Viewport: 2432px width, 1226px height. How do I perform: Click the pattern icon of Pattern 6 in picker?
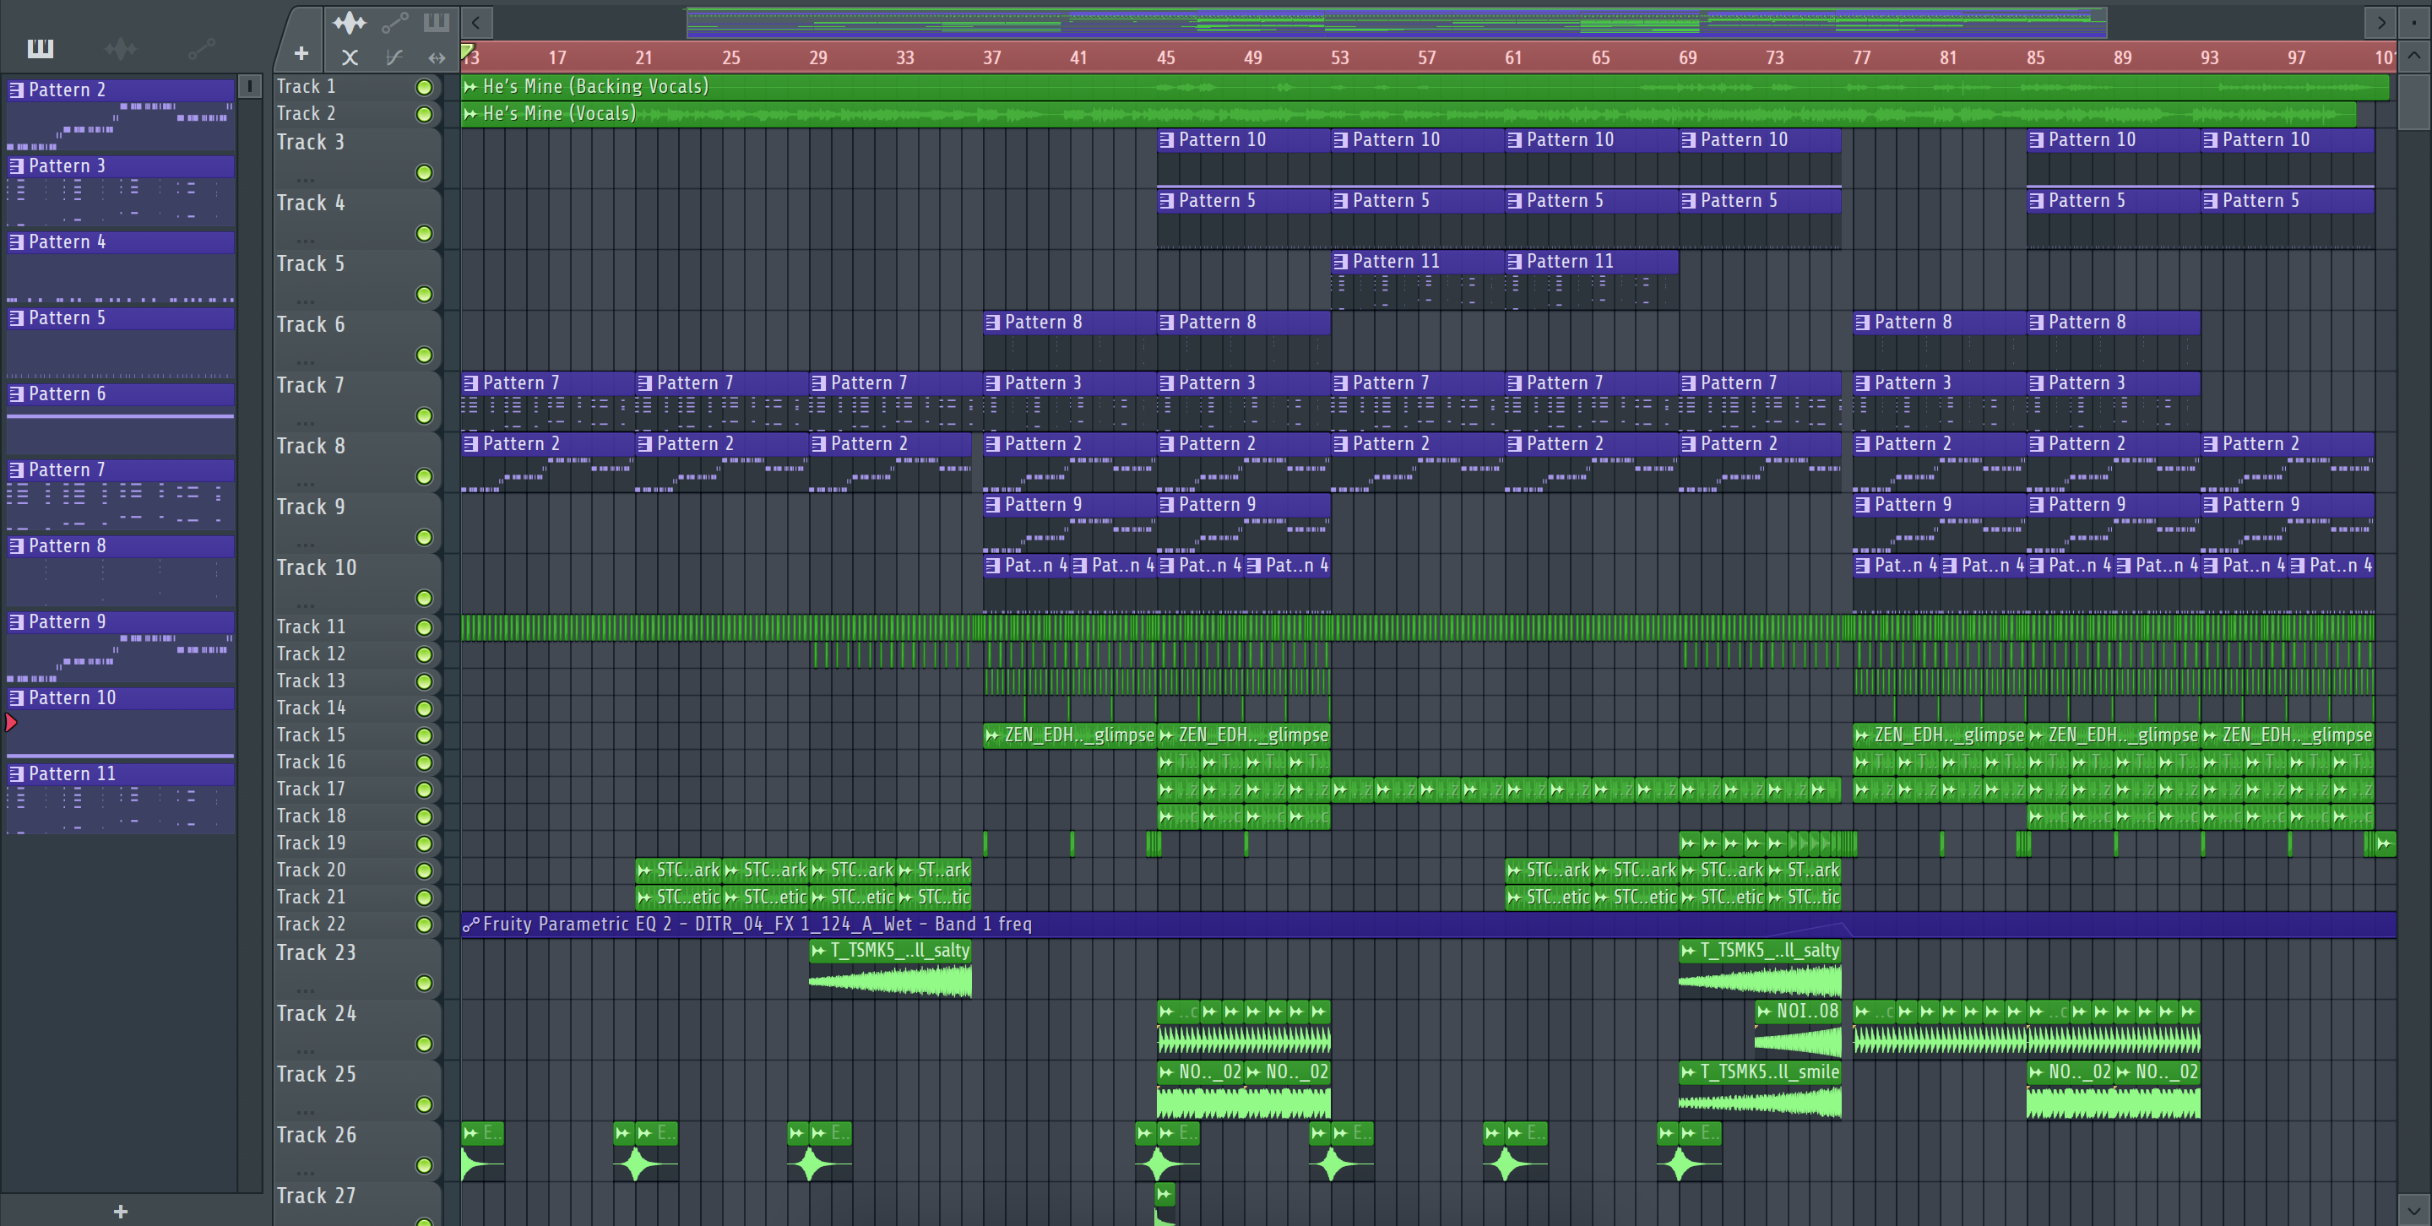[16, 393]
